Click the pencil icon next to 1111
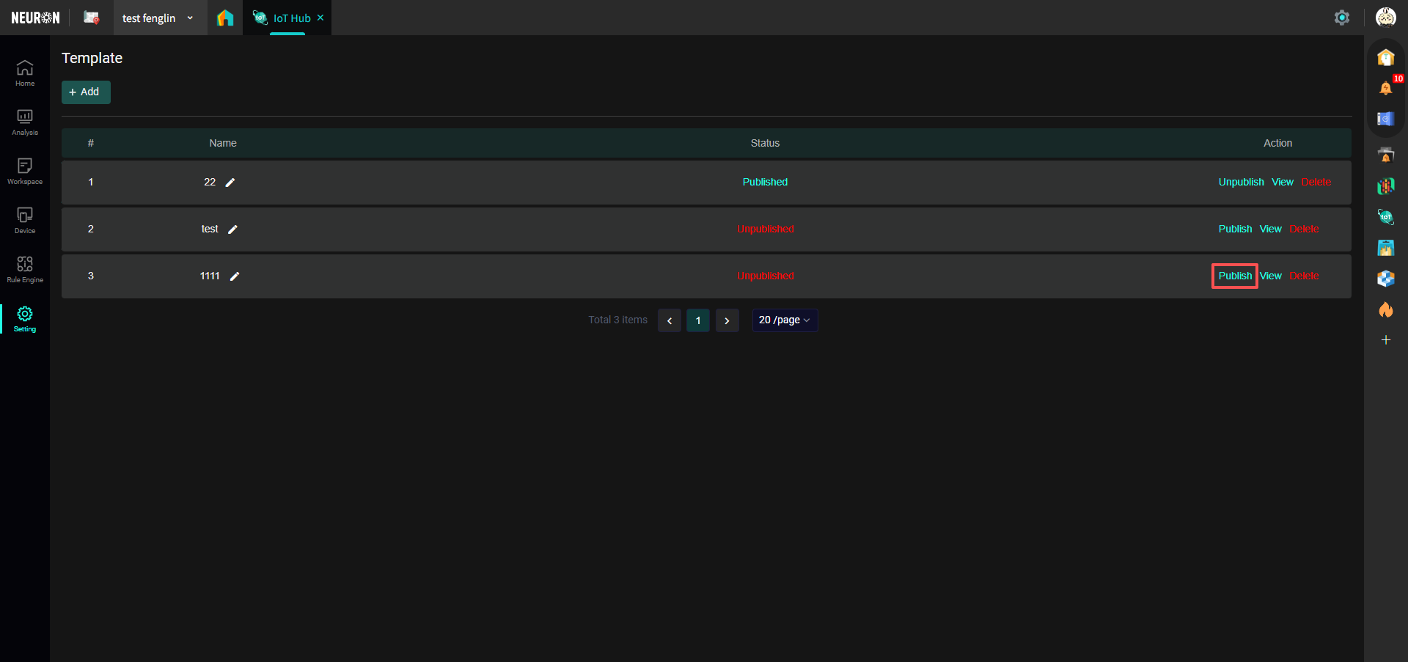Screen dimensions: 1408x662 [x=235, y=276]
